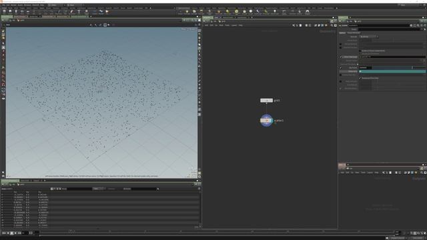Open the main Help menu
This screenshot has height=240, width=427.
tap(42, 5)
